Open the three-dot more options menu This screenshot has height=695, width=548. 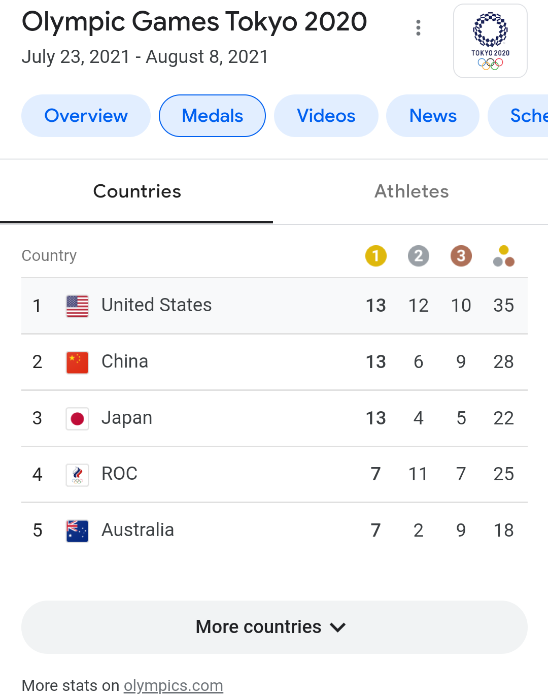(418, 28)
